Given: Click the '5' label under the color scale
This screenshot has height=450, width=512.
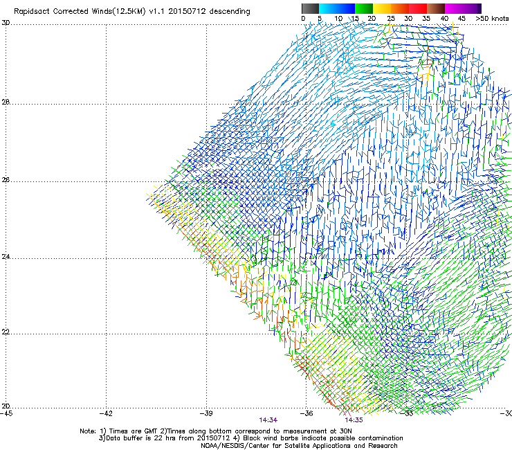Looking at the screenshot, I should point(320,19).
